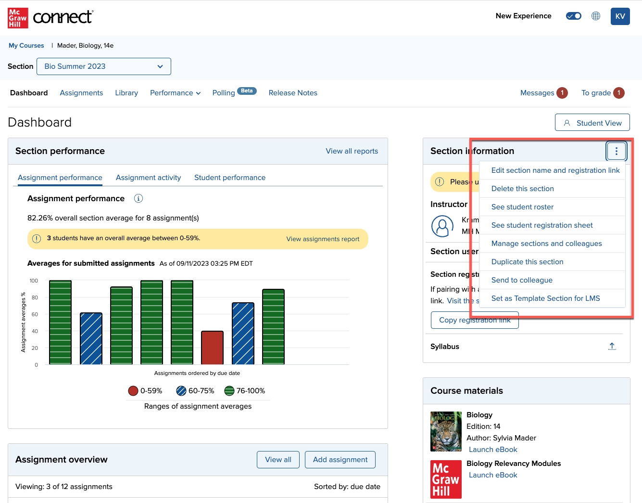Image resolution: width=642 pixels, height=503 pixels.
Task: Click the Student View button
Action: [592, 122]
